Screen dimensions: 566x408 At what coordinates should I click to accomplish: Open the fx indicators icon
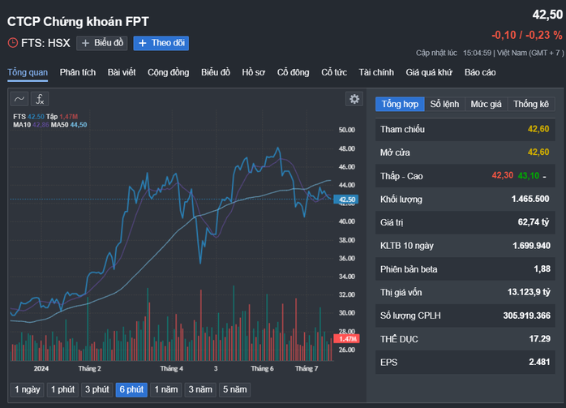pos(40,99)
